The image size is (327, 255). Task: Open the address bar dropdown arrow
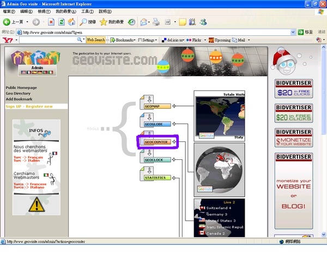(293, 32)
